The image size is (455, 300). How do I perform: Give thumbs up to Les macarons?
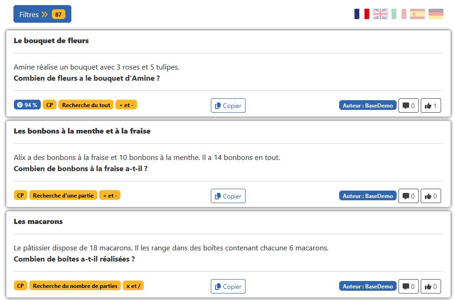click(430, 287)
